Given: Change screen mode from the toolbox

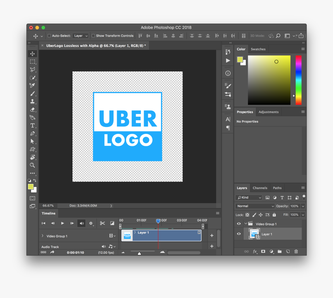Looking at the screenshot, I should click(x=33, y=206).
